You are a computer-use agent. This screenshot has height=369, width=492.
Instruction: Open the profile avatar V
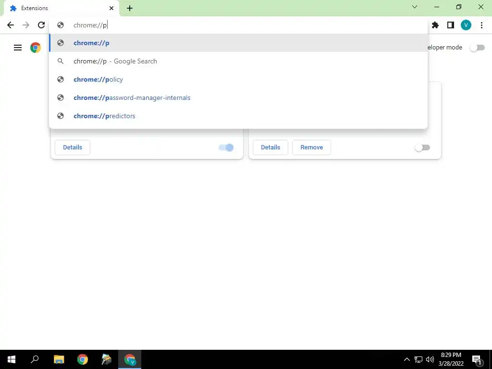tap(466, 25)
